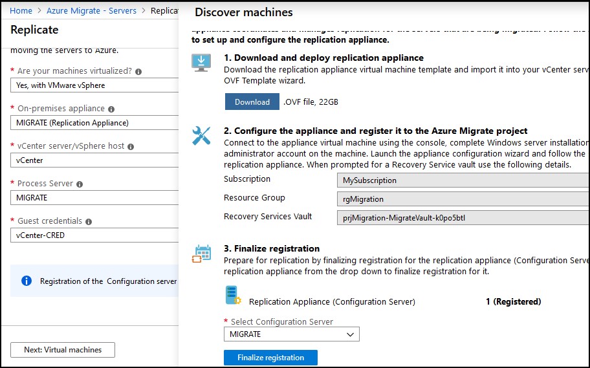Click Resource Group field showing rgMigration
The height and width of the screenshot is (368, 590).
[463, 199]
